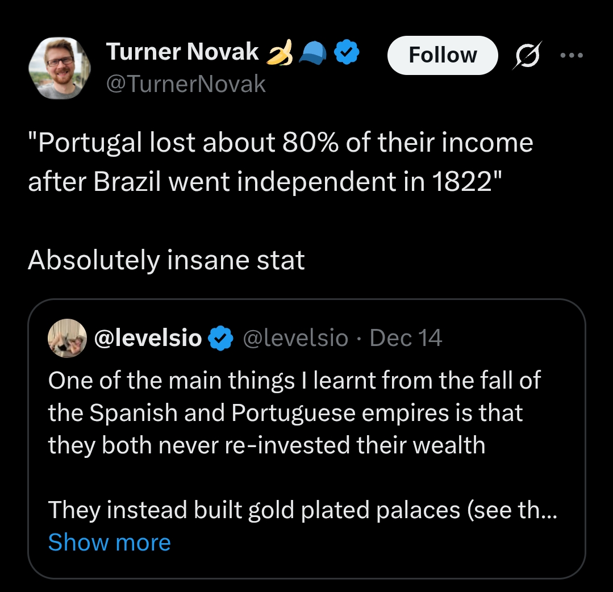Open levelsio's avatar in quoted tweet
Viewport: 613px width, 592px height.
(67, 338)
